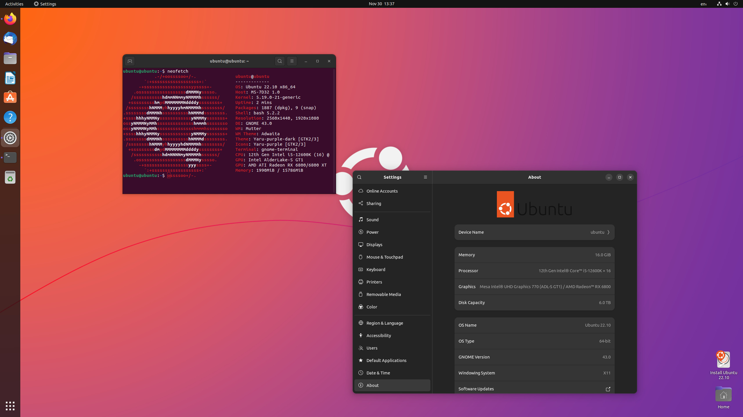Select the Install Ubuntu 22.10 desktop launcher
Image resolution: width=743 pixels, height=417 pixels.
pyautogui.click(x=723, y=361)
